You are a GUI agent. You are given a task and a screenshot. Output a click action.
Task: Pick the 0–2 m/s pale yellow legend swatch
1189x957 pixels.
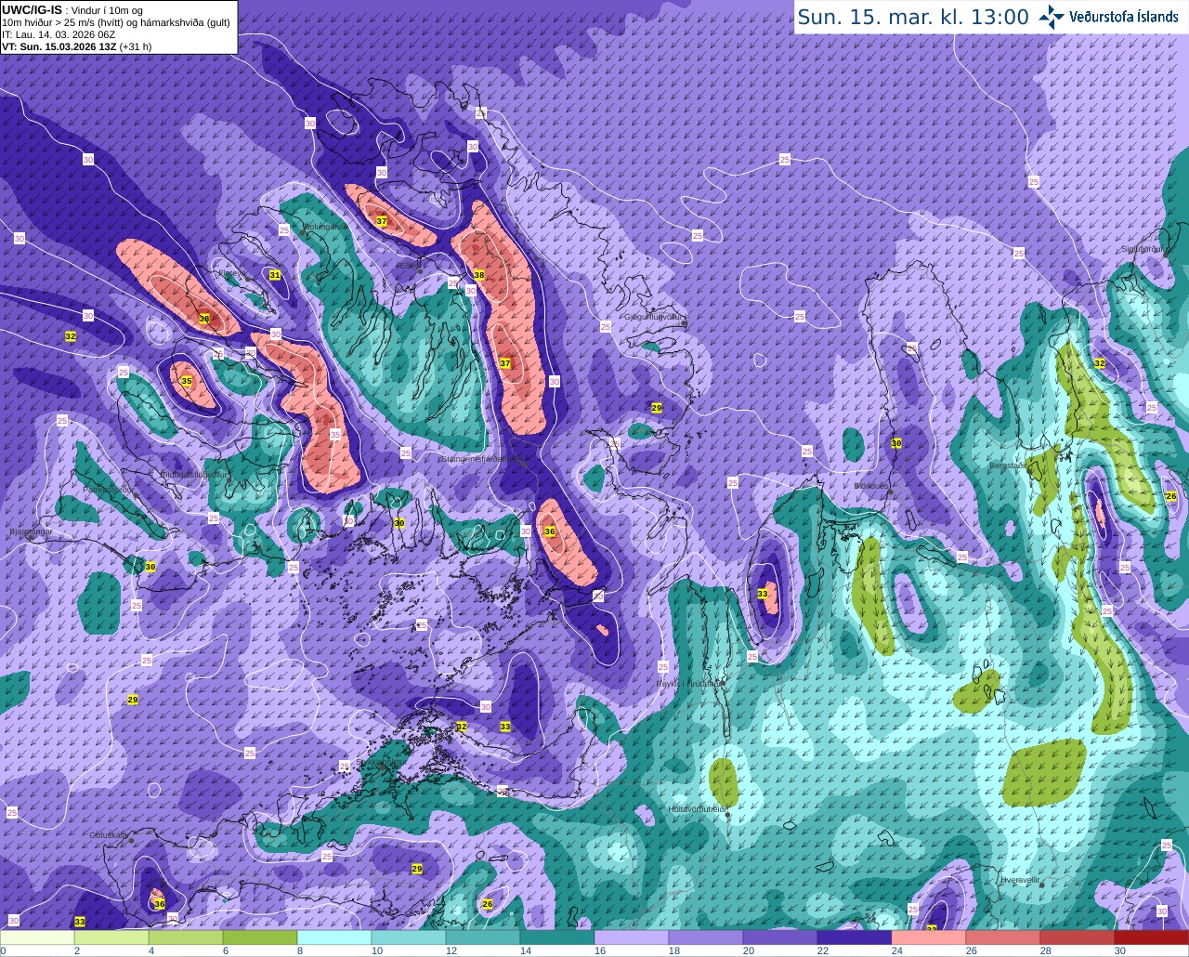(37, 937)
